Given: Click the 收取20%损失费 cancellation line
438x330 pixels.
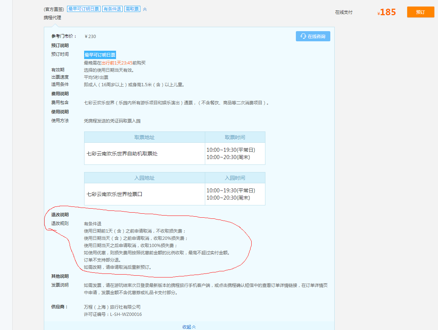Looking at the screenshot, I should [136, 238].
